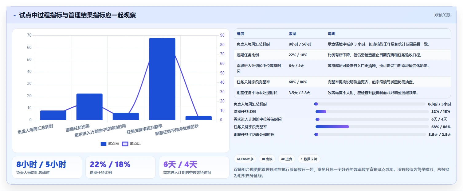The image size is (463, 191).
Task: Click the 任务关键字段完整率 table row name
Action: [x=253, y=82]
